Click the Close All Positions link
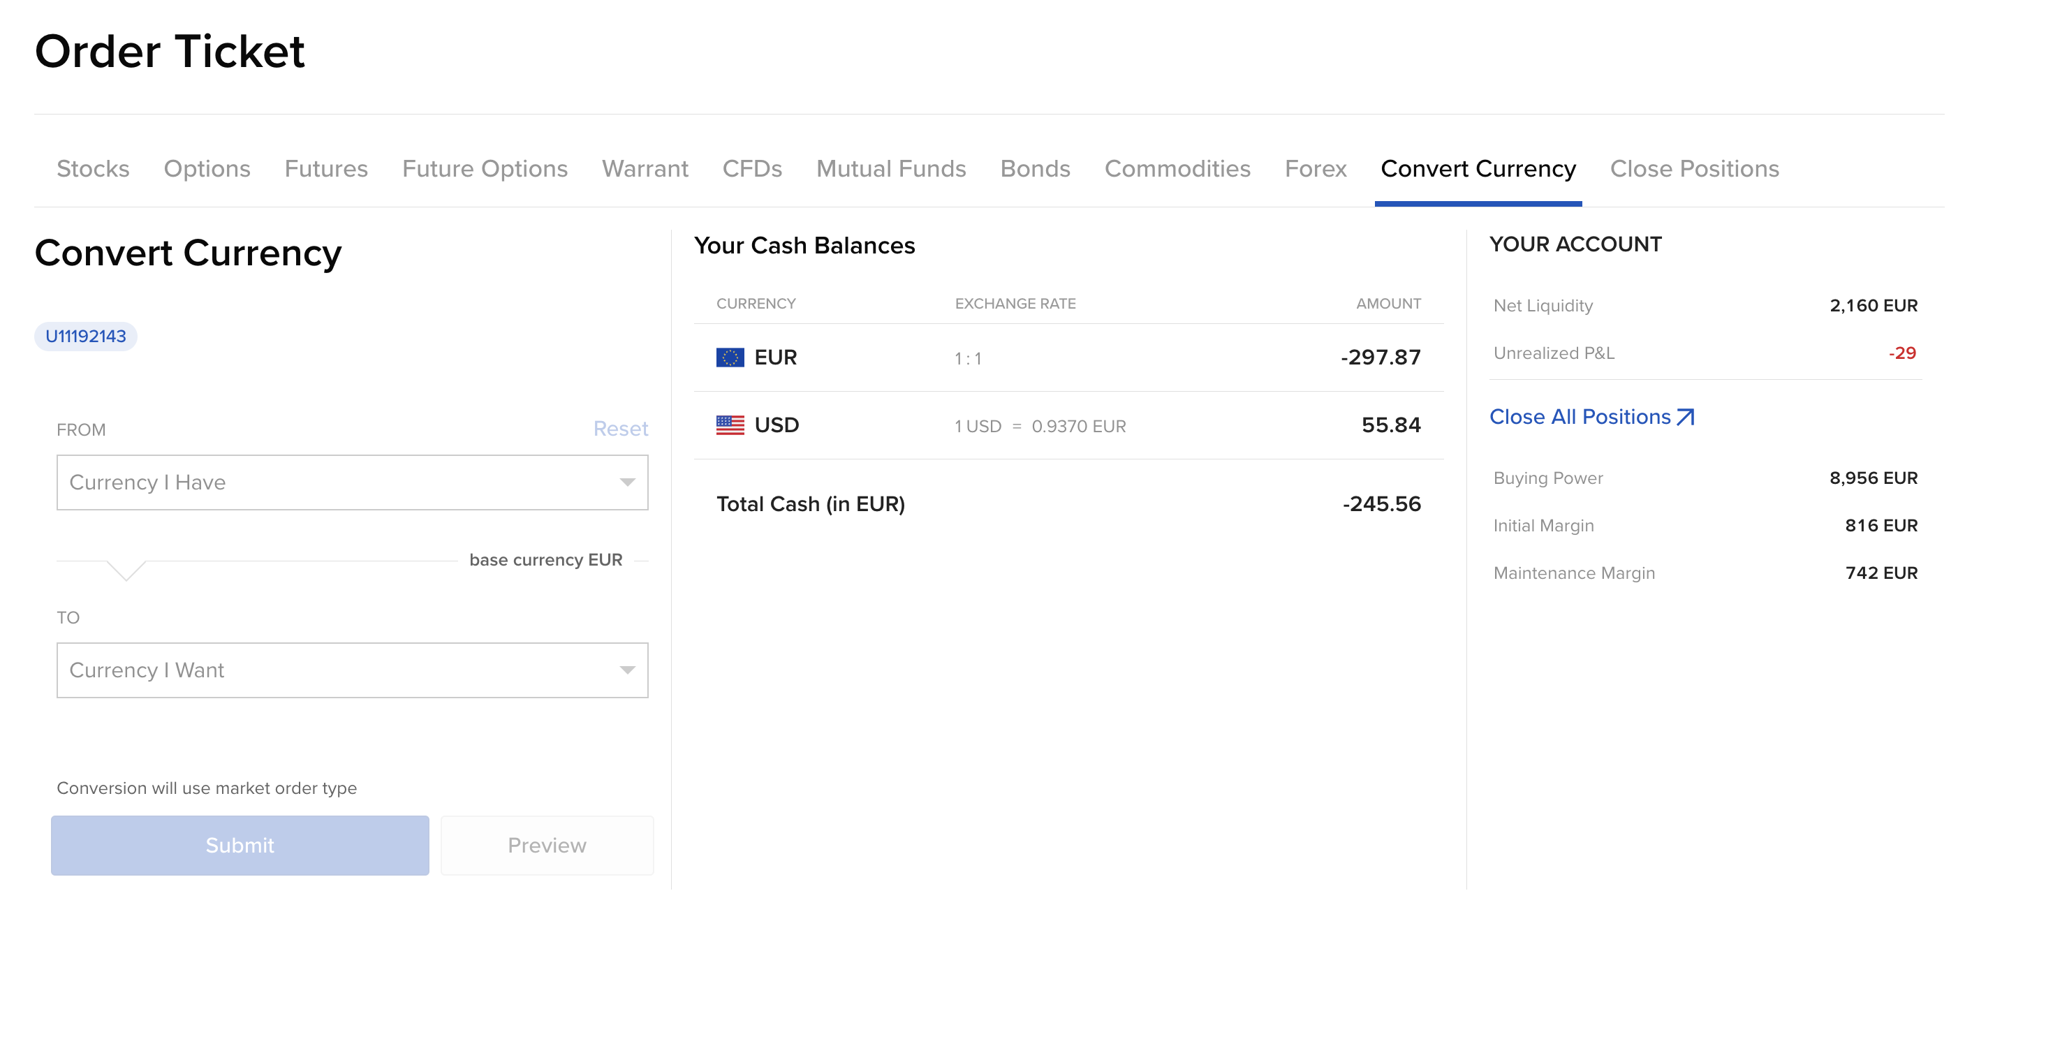 pyautogui.click(x=1579, y=417)
